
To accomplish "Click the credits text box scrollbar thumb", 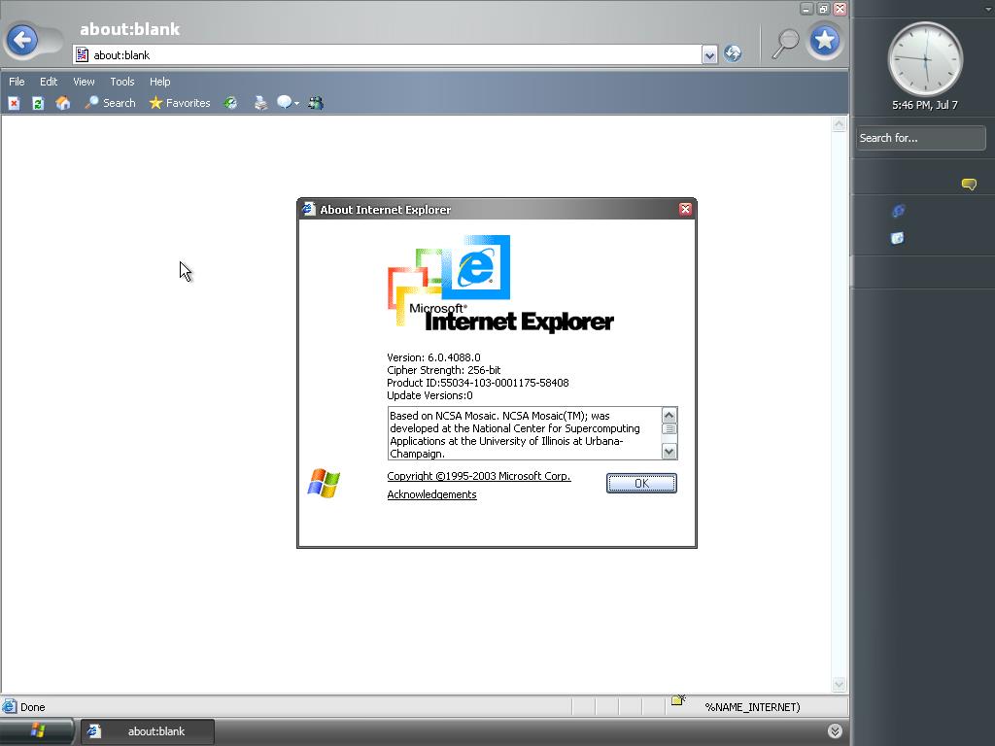I will tap(669, 428).
